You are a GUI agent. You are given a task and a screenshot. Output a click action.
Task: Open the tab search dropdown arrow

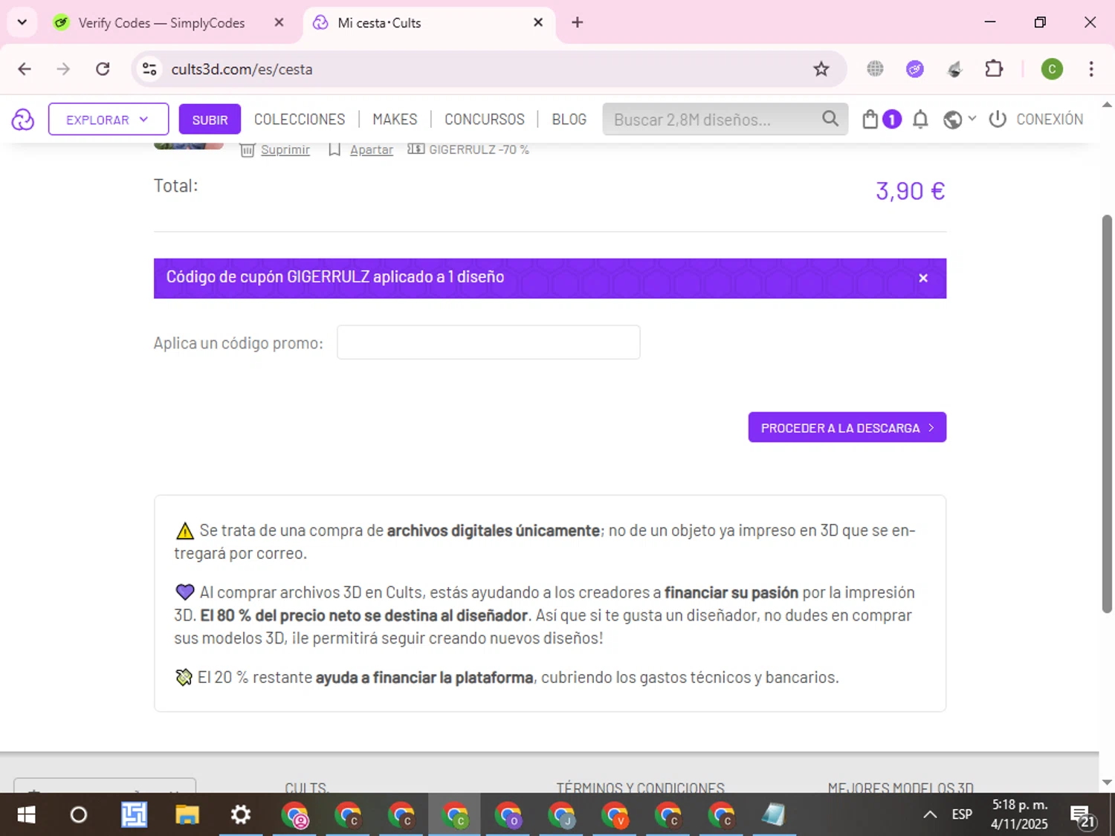(x=22, y=22)
